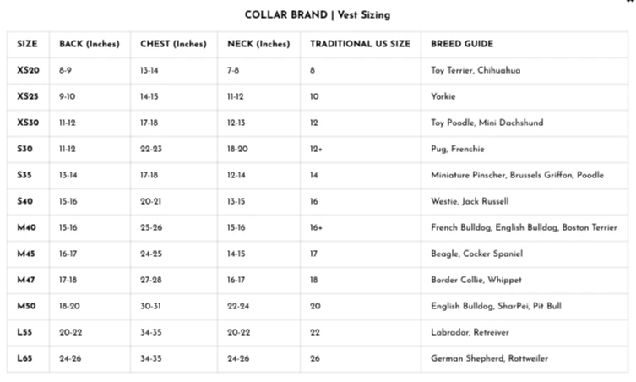636x382 pixels.
Task: Click the CHEST (Inches) column header
Action: pyautogui.click(x=173, y=44)
